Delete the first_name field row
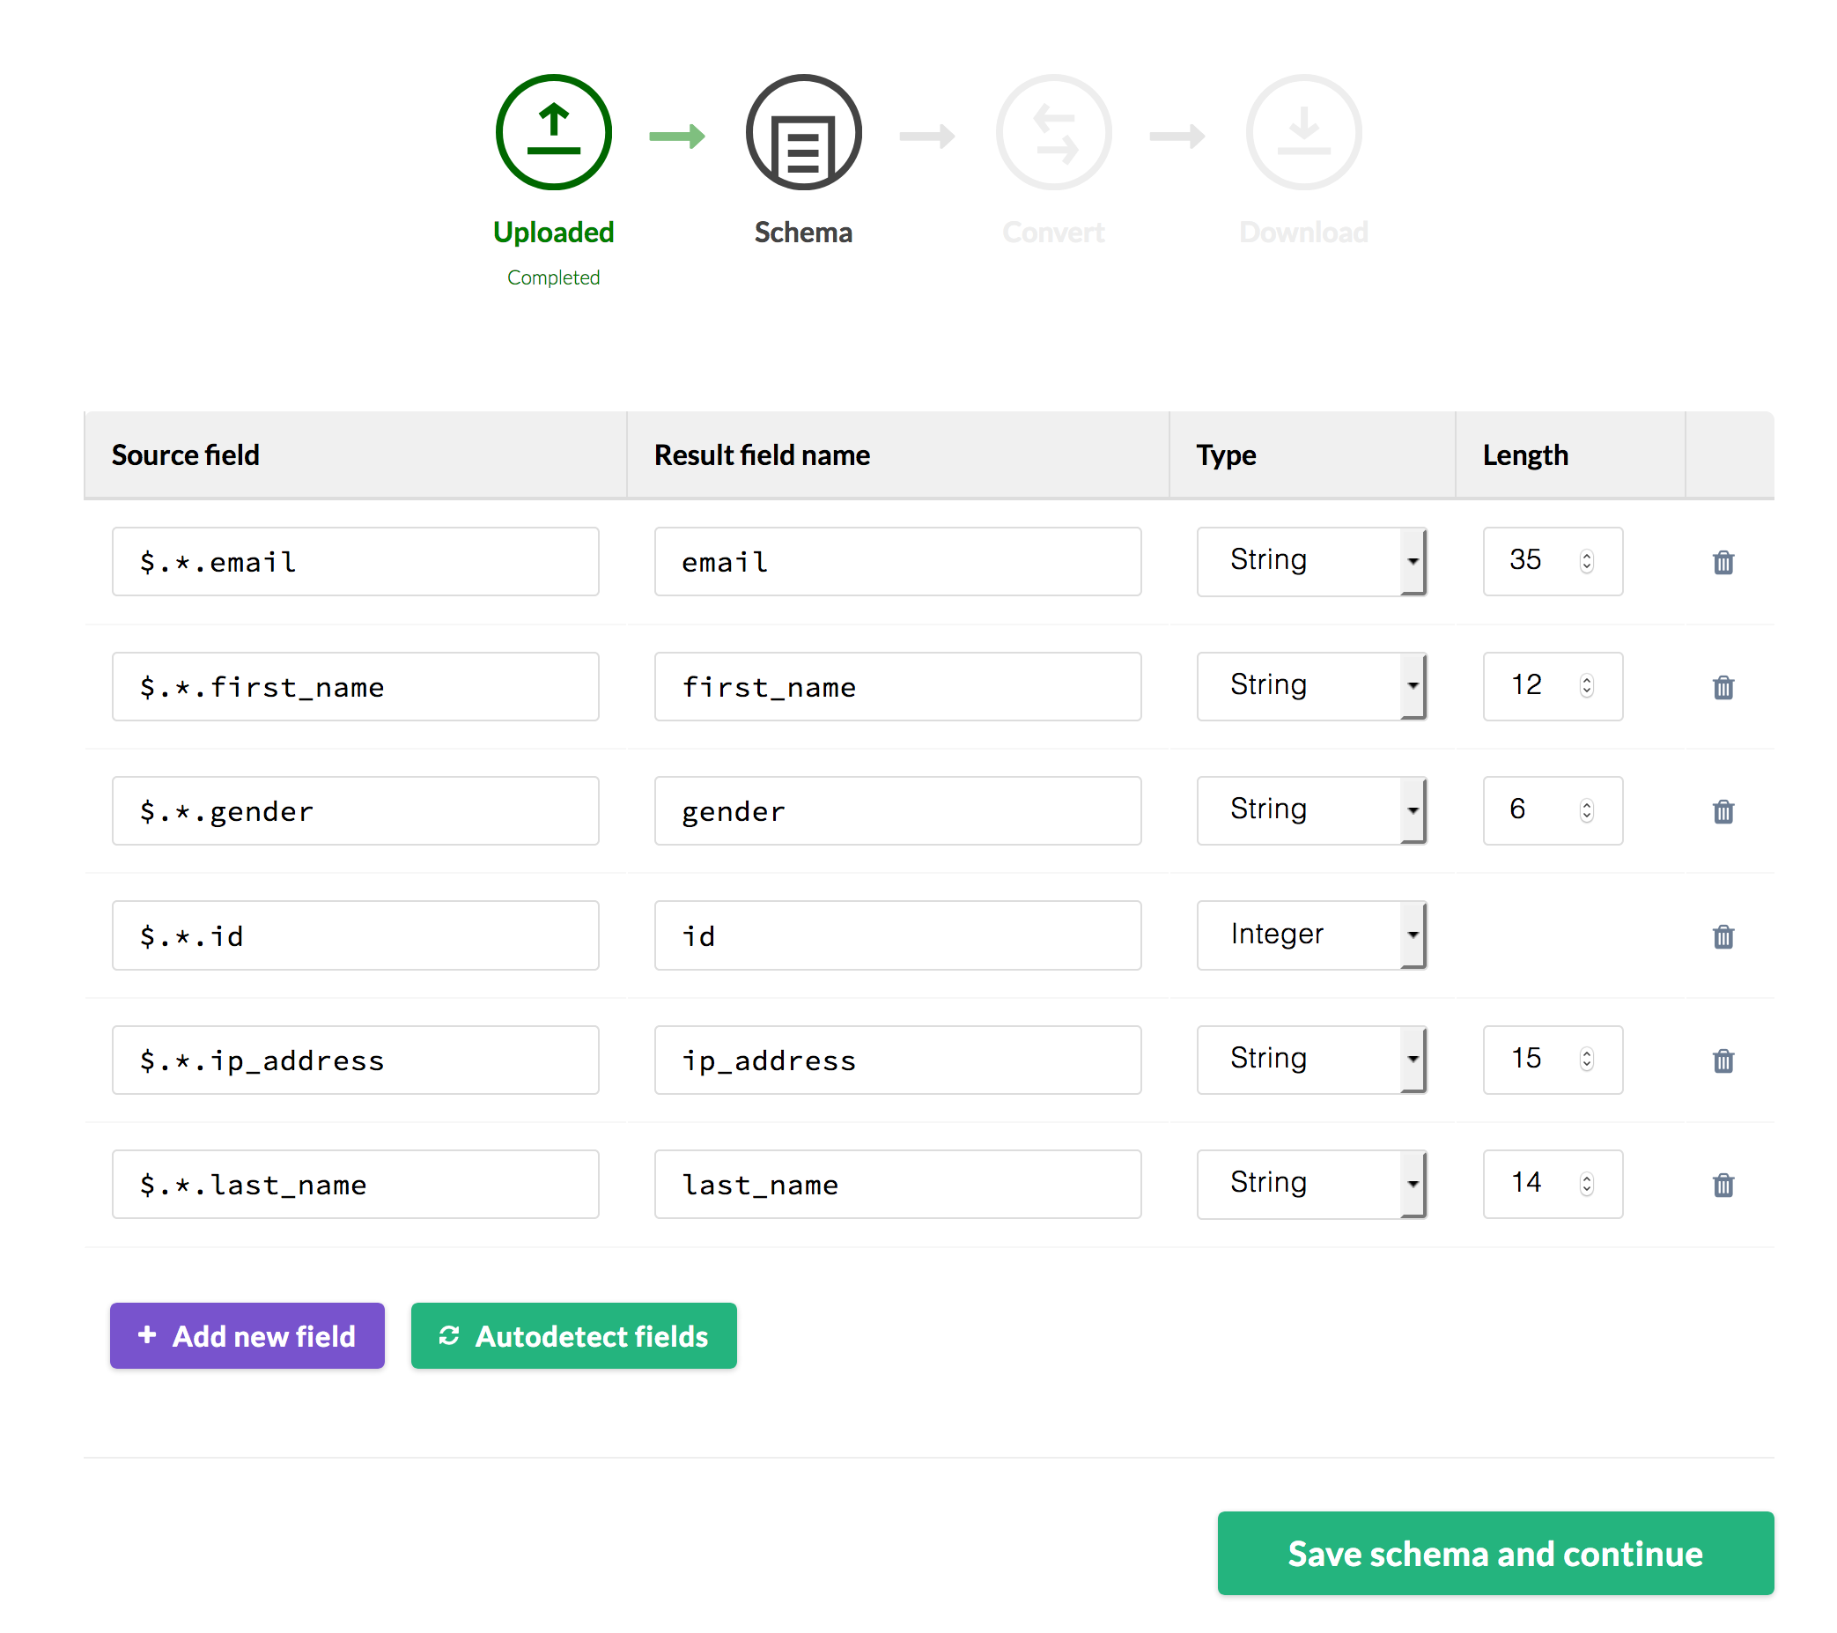Image resolution: width=1837 pixels, height=1633 pixels. [x=1723, y=687]
